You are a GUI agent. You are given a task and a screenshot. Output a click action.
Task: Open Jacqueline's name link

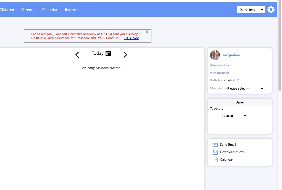[x=231, y=55]
